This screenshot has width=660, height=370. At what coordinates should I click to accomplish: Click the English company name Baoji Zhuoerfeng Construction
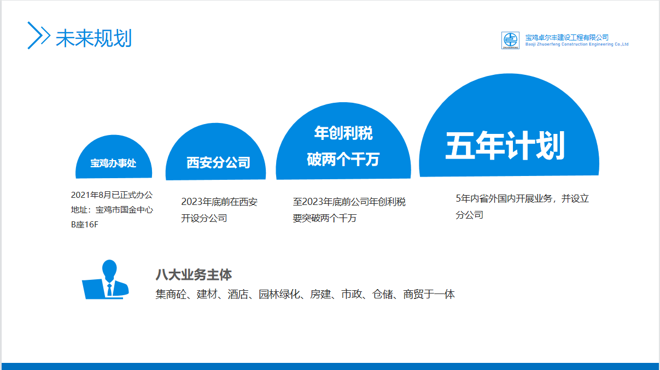click(x=577, y=44)
